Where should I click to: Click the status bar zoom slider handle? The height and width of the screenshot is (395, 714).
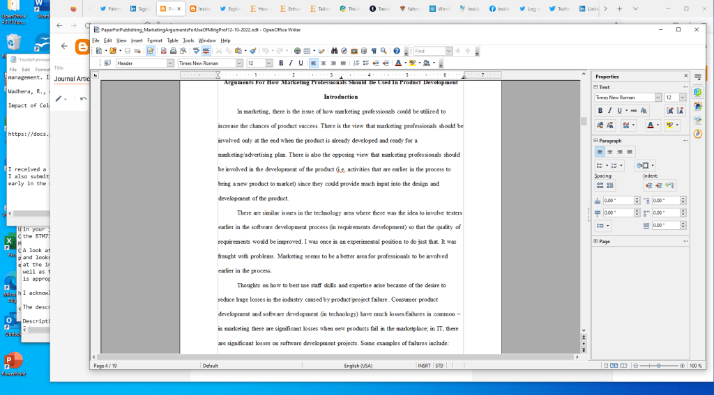tap(658, 366)
